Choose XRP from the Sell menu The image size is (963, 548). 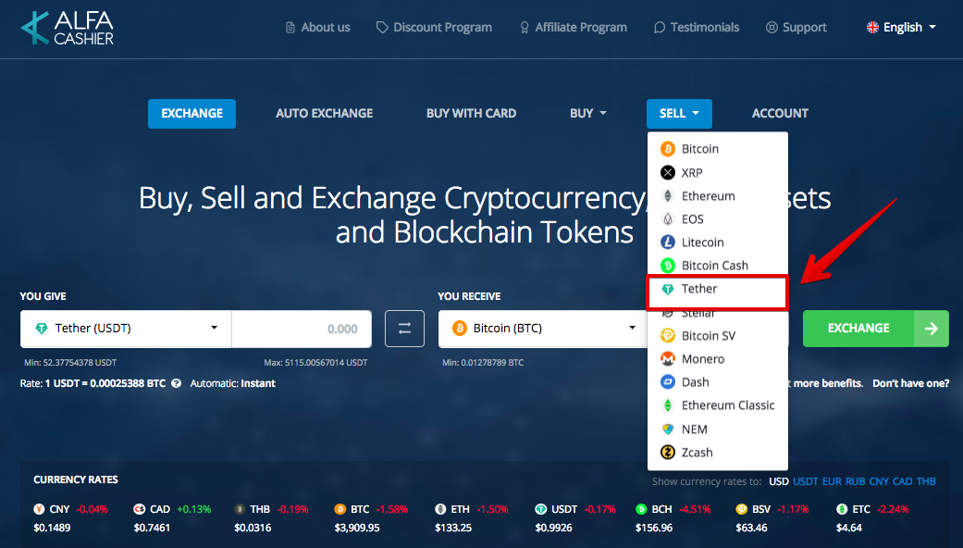[x=717, y=172]
